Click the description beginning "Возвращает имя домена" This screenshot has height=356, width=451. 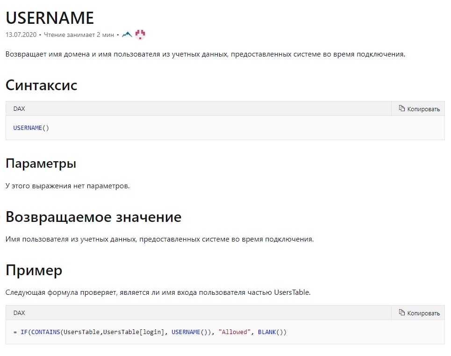(x=205, y=54)
